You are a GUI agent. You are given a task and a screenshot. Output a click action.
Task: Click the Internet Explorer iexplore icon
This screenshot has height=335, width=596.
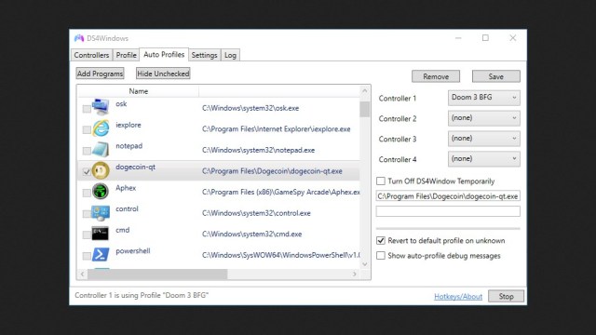click(101, 128)
